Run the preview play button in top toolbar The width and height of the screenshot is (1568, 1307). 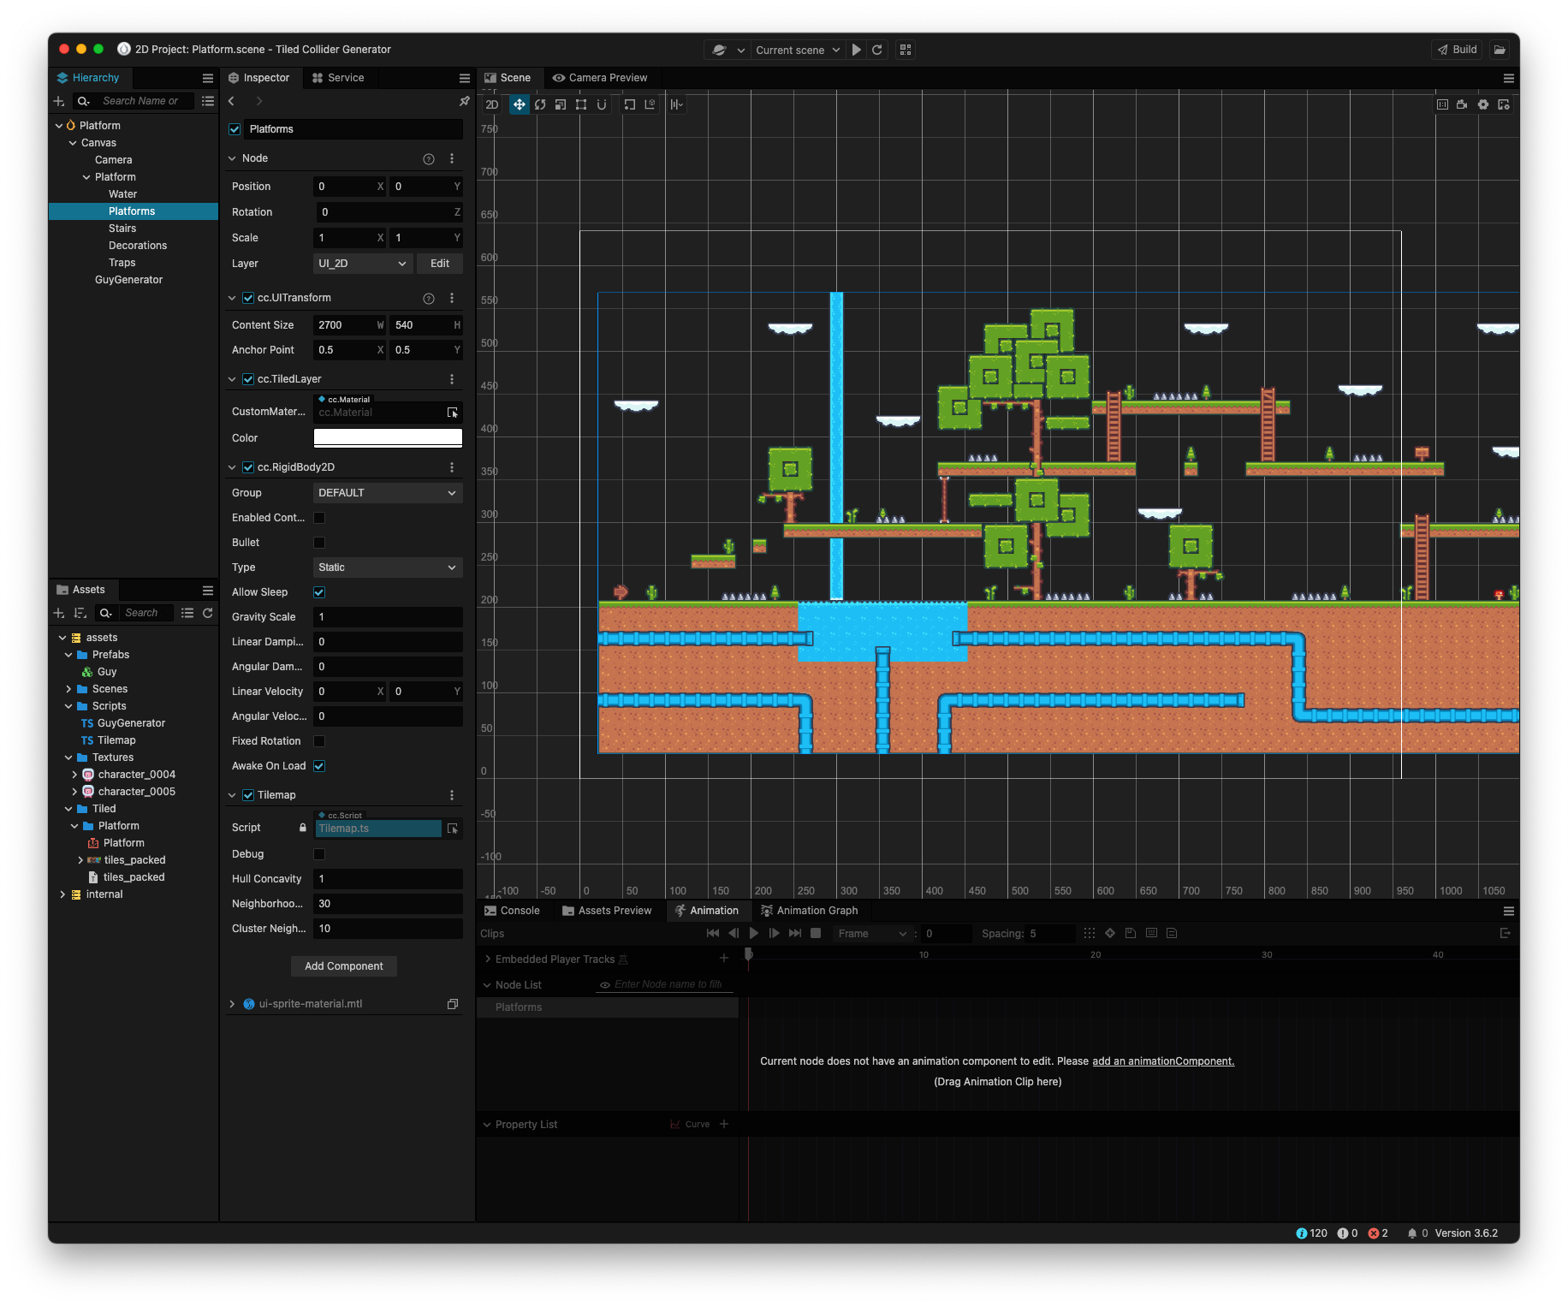(857, 50)
